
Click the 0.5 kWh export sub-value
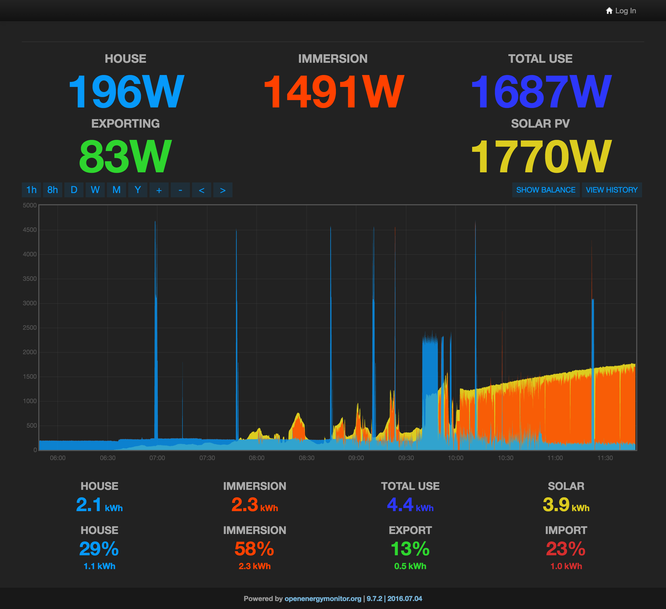[410, 566]
